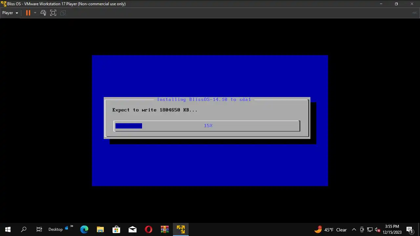Click the 'Installing BlissOS-14.10 to sda1' title

click(x=204, y=99)
